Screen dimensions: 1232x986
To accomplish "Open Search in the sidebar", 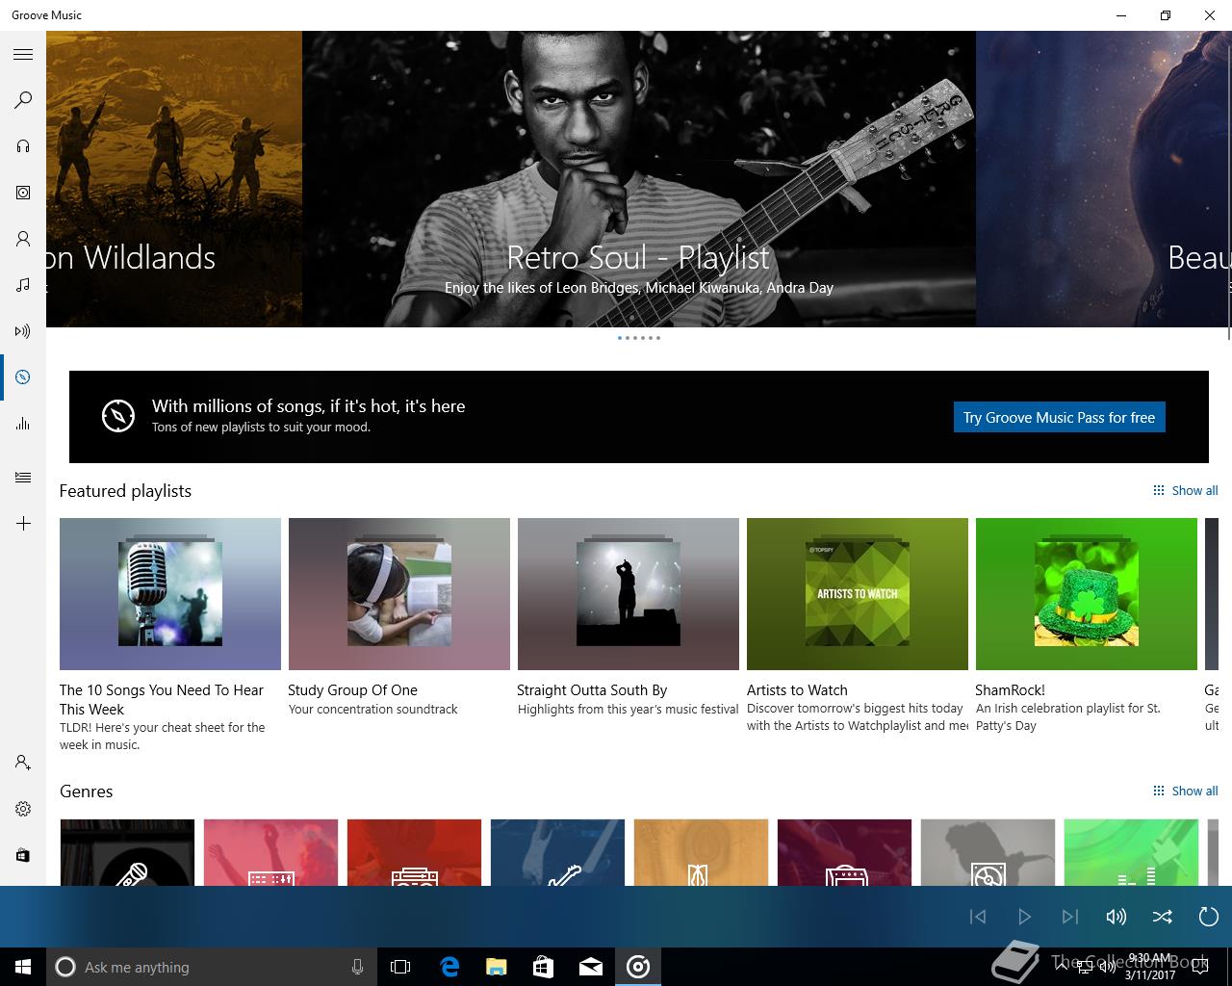I will tap(23, 100).
